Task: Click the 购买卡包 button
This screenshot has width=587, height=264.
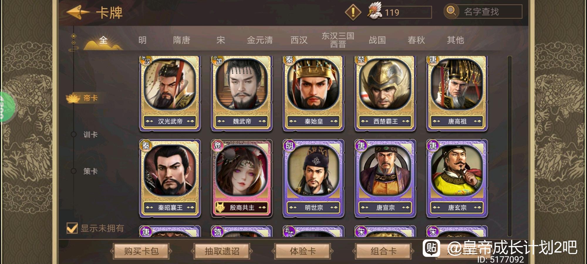Action: (141, 251)
